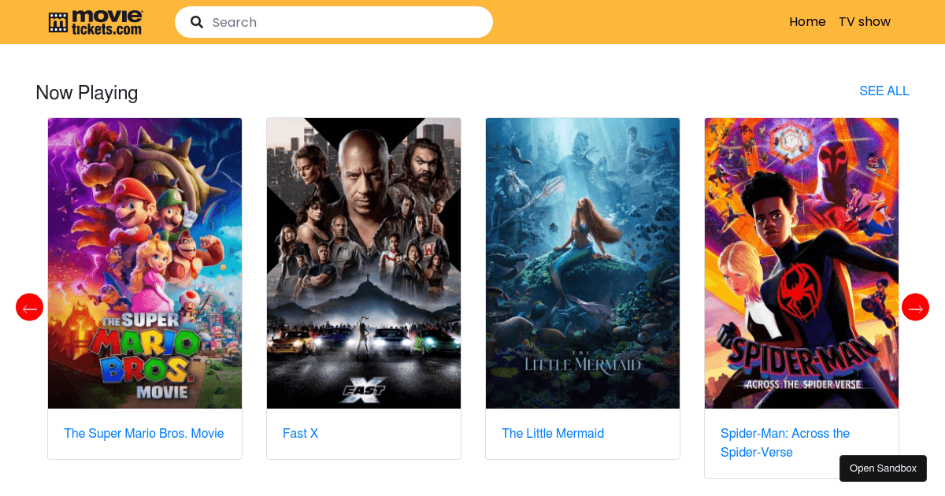Go to the Home page
Viewport: 945px width, 496px height.
tap(807, 22)
